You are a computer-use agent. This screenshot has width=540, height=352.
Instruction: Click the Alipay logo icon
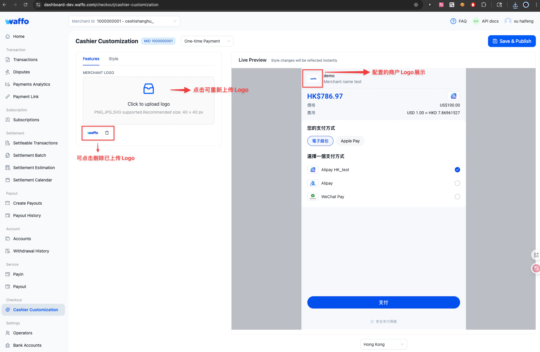pos(313,183)
